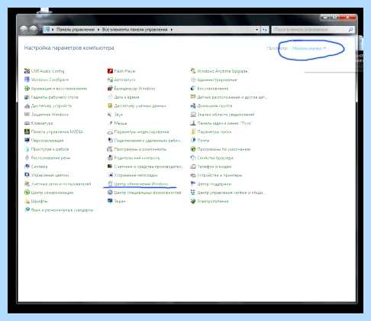Open Панель задач и меню Пуск link
371x321 pixels.
(224, 123)
